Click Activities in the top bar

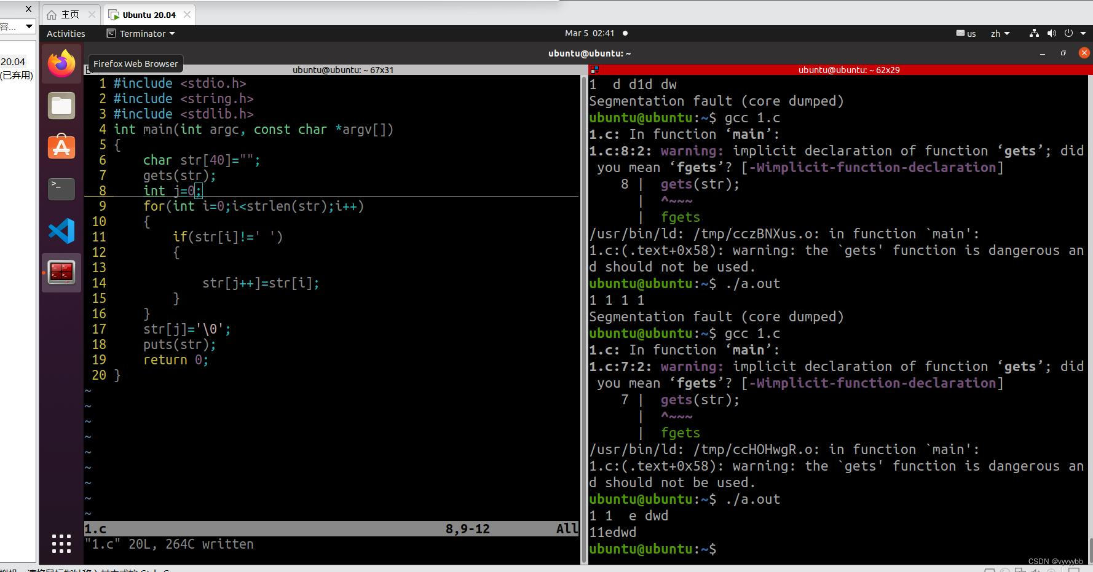pyautogui.click(x=65, y=33)
